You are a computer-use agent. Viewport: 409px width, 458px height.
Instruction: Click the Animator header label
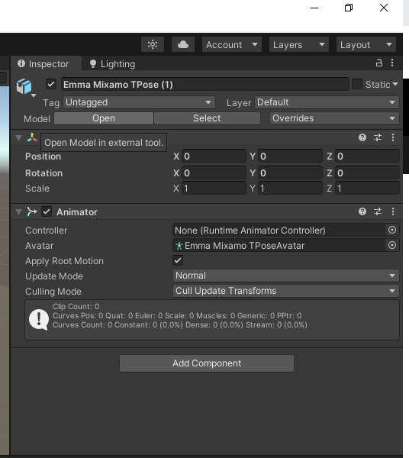coord(77,212)
